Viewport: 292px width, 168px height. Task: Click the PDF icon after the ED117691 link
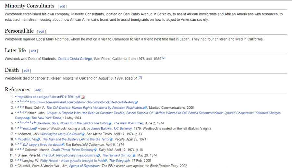coord(83,97)
